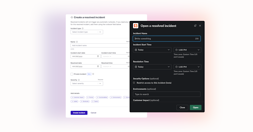Click the Incident start time field

pos(116,56)
